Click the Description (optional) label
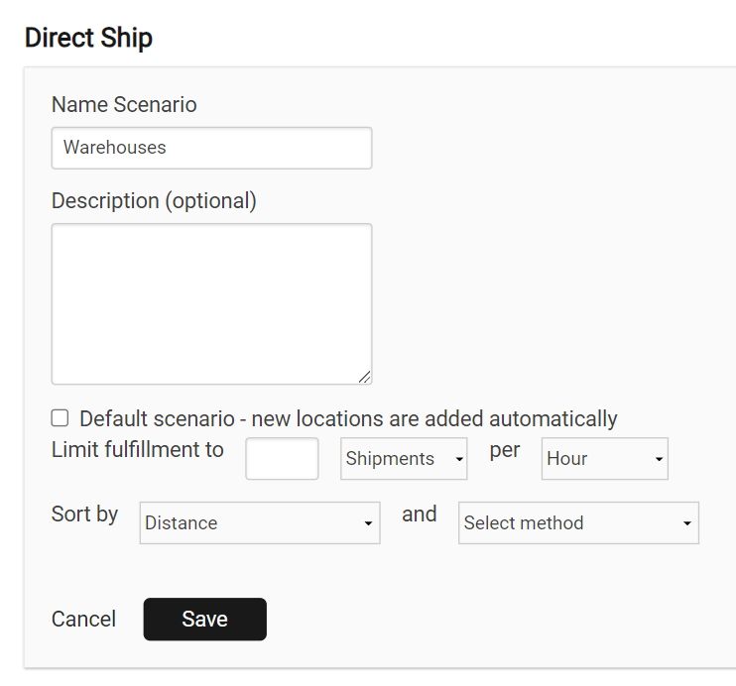This screenshot has height=686, width=736. pos(154,200)
